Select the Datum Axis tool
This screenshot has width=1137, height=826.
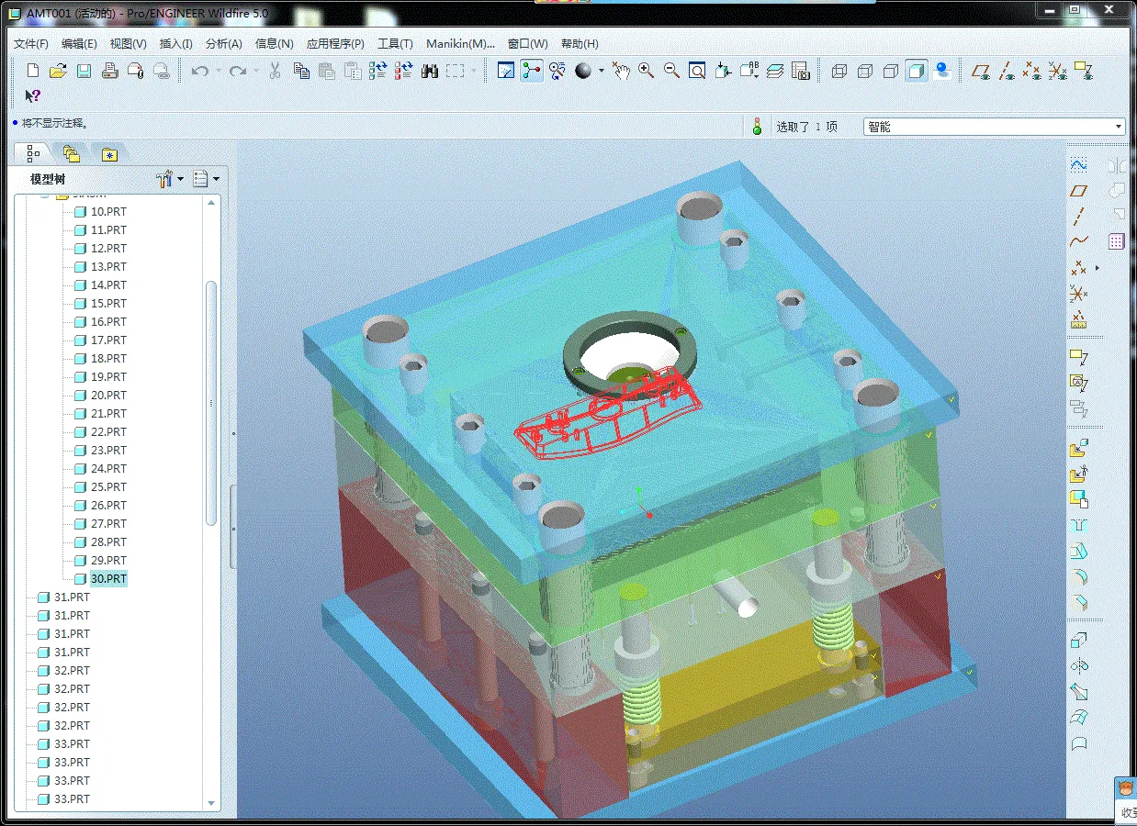point(1078,217)
